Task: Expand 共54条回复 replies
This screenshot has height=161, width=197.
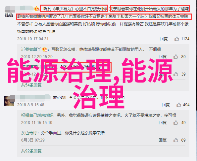Action: click(31, 85)
